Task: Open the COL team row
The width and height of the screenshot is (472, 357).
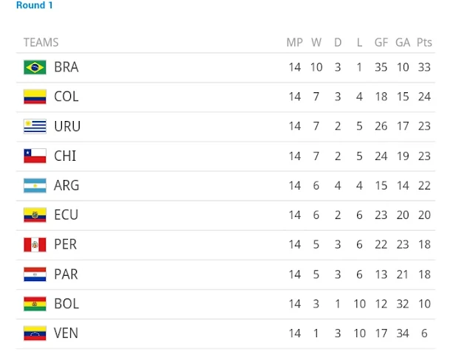Action: coord(226,97)
